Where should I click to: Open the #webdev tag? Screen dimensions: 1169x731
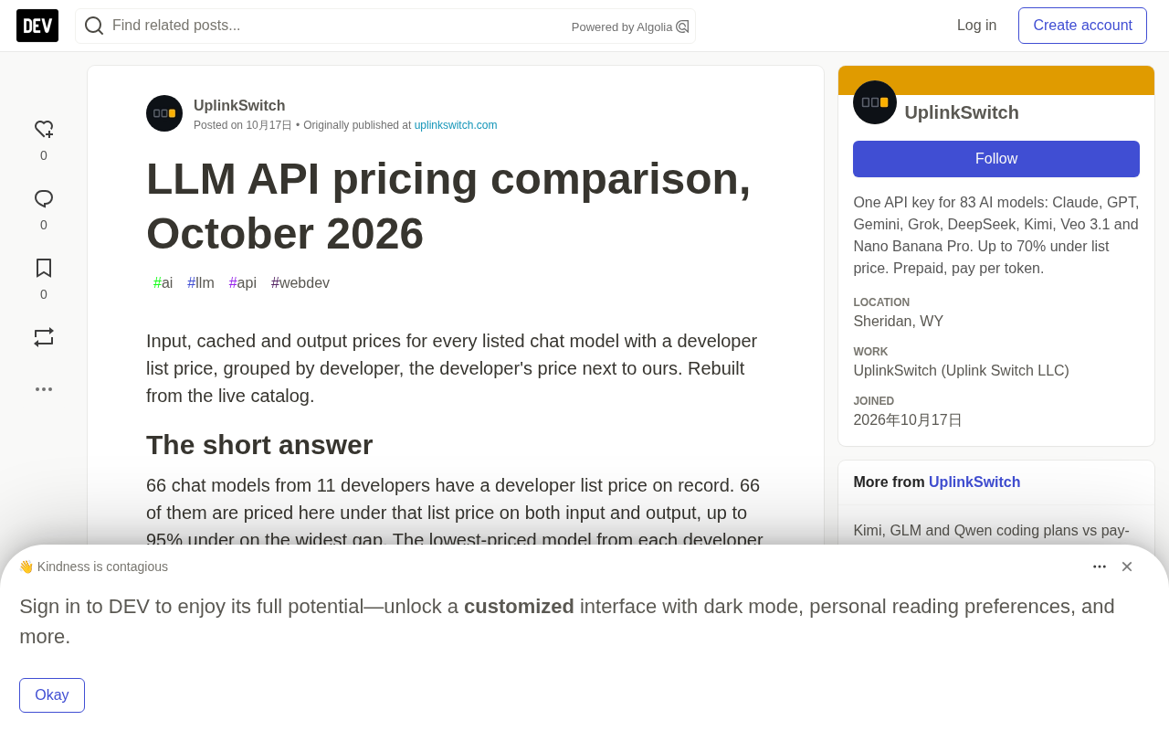coord(300,283)
